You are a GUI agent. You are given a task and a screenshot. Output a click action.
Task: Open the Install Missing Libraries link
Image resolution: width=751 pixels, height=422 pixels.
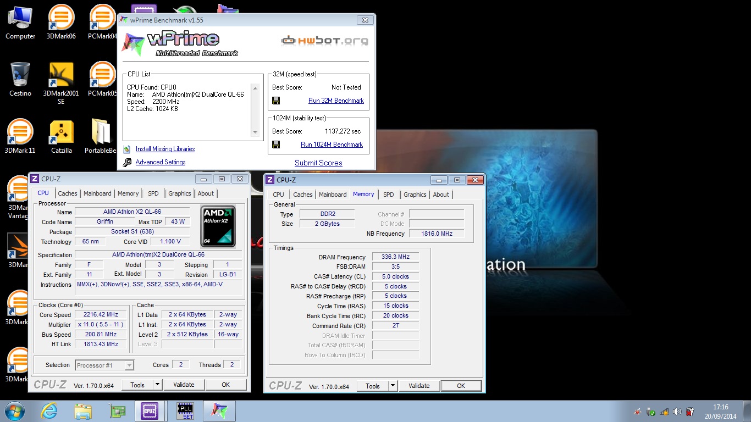[x=165, y=149]
